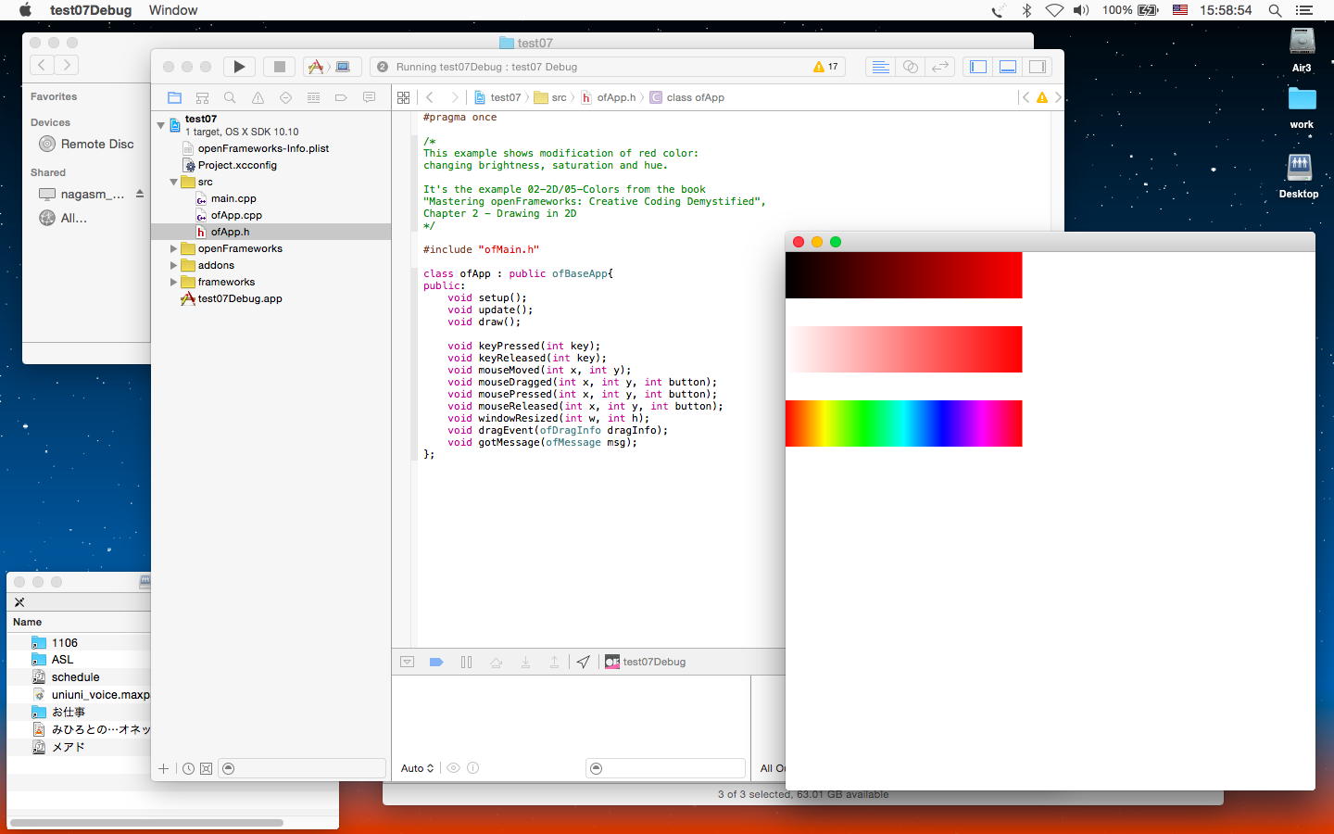Expand the openFrameworks folder
Image resolution: width=1334 pixels, height=834 pixels.
point(173,249)
